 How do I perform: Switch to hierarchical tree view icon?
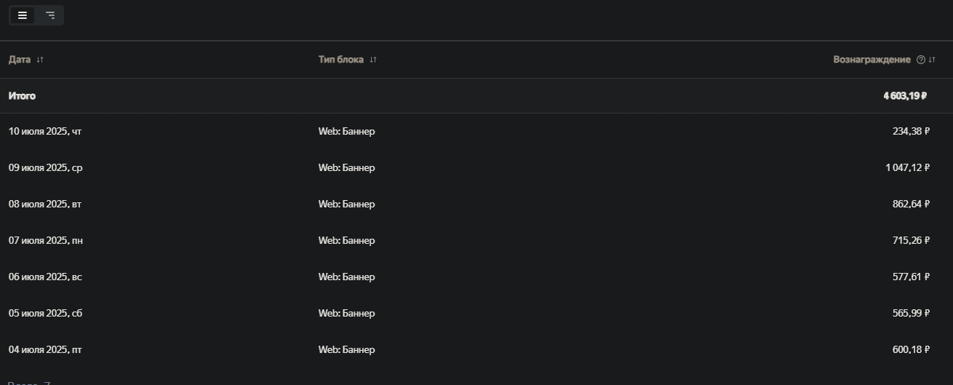[50, 15]
